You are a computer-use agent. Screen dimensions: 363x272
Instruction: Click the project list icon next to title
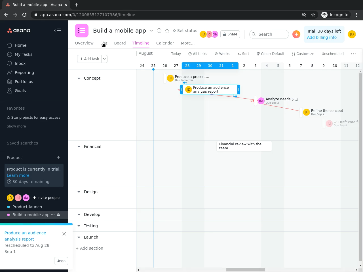(x=82, y=31)
